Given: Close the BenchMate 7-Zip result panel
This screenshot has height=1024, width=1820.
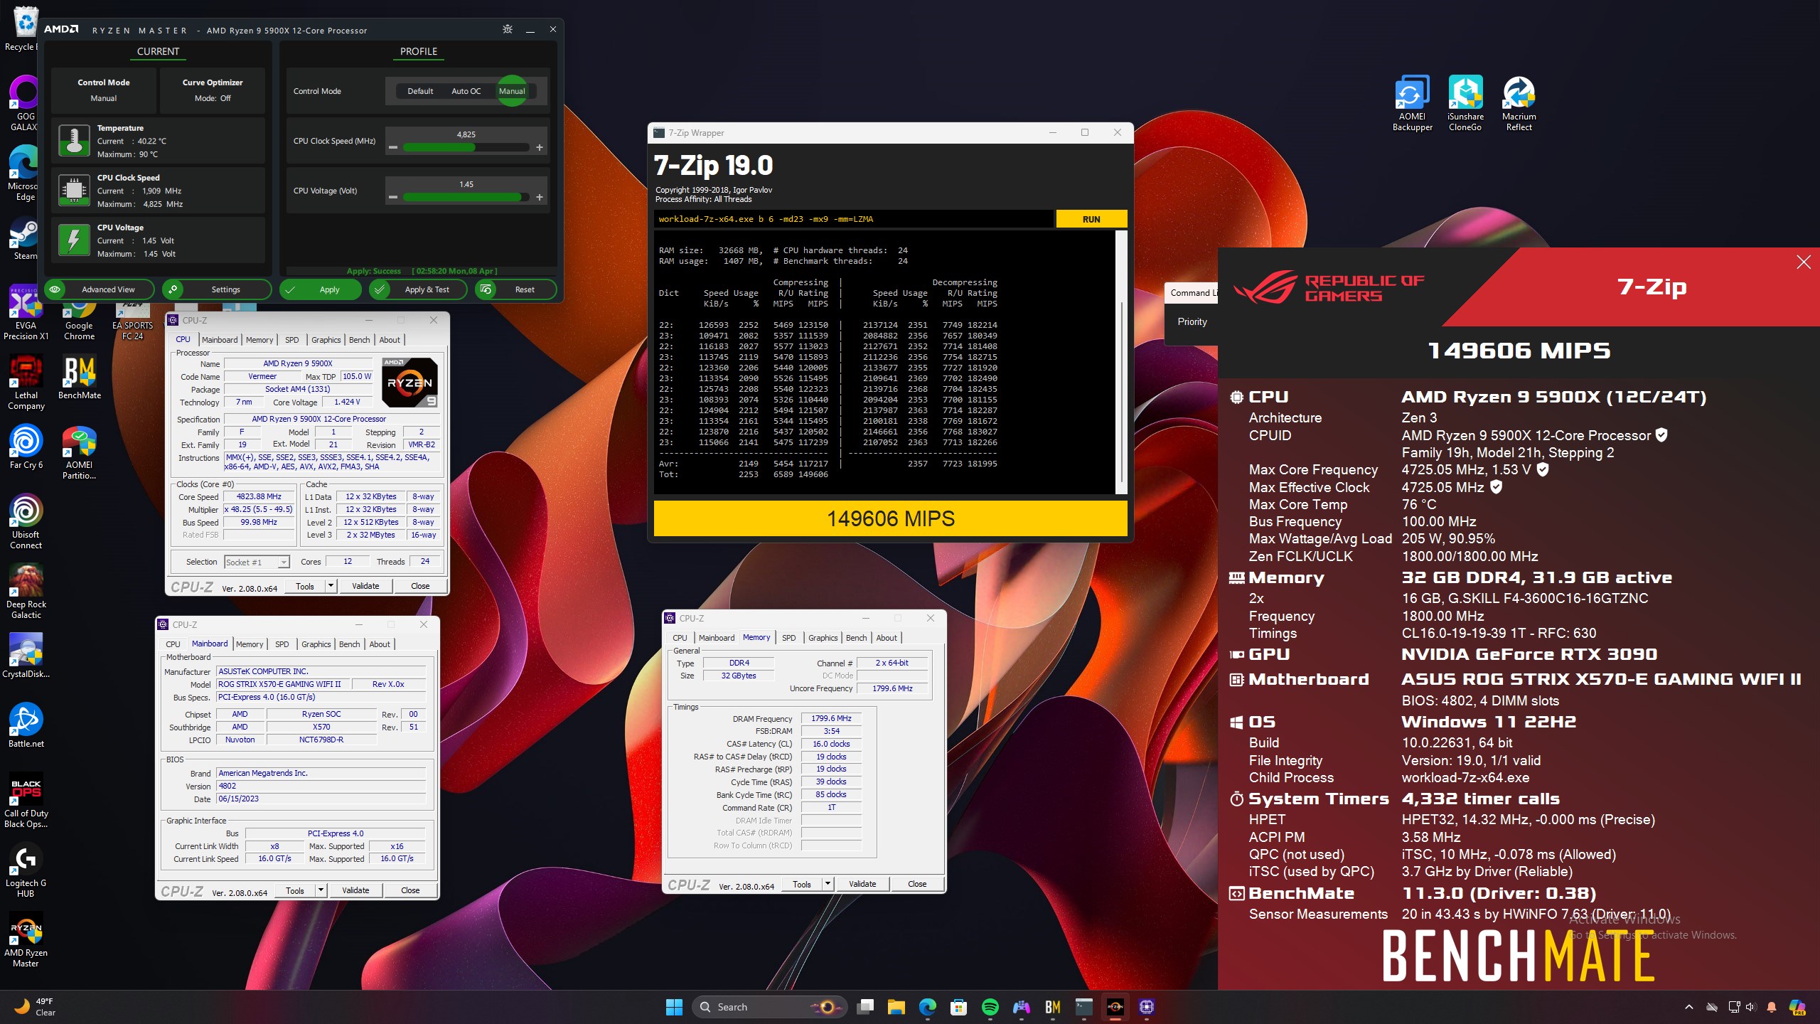Looking at the screenshot, I should click(1803, 262).
